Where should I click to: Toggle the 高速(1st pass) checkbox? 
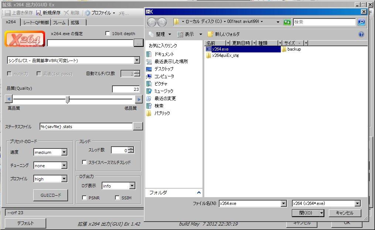coord(39,73)
